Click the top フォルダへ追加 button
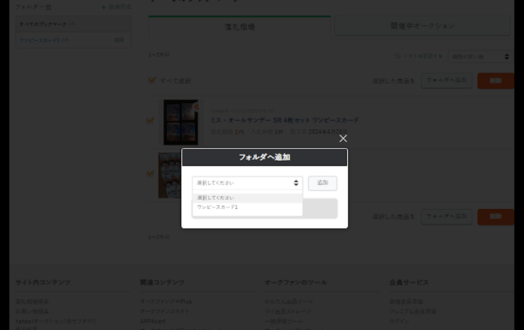The image size is (524, 330). click(x=446, y=80)
